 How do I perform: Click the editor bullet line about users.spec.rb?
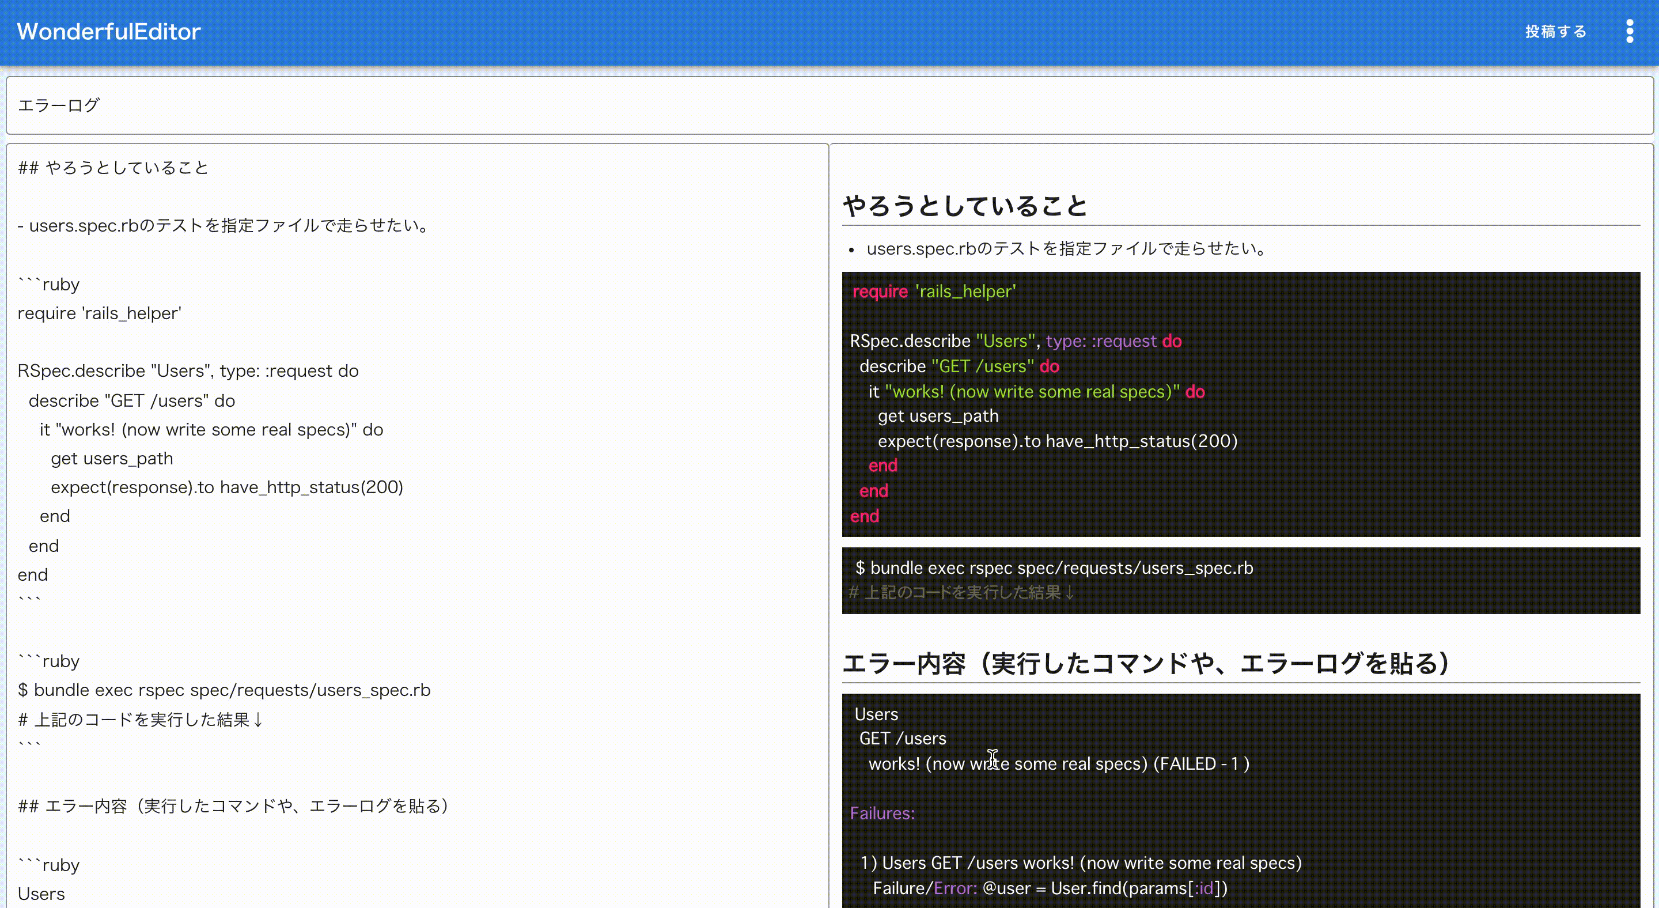224,225
